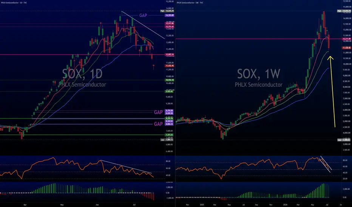This screenshot has height=207, width=352.
Task: Click the 11,432.45 last price label
Action: pyautogui.click(x=170, y=66)
